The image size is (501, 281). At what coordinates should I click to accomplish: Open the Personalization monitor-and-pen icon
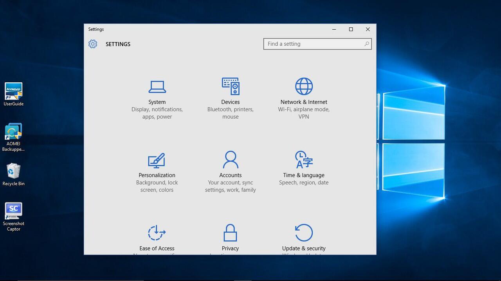pos(157,160)
